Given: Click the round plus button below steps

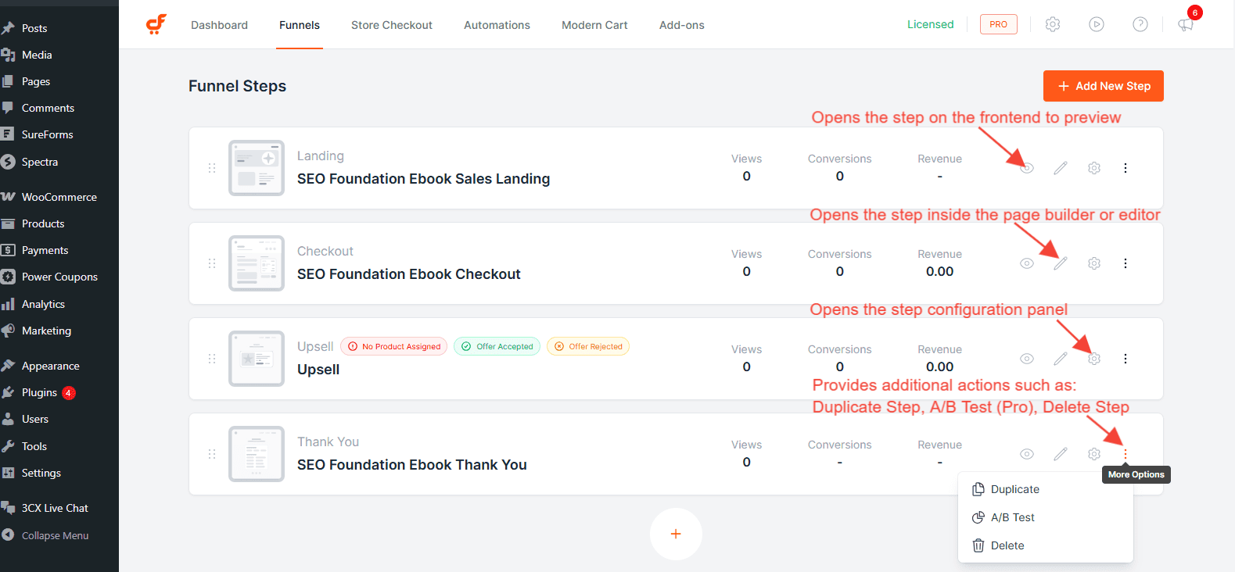Looking at the screenshot, I should pyautogui.click(x=676, y=534).
